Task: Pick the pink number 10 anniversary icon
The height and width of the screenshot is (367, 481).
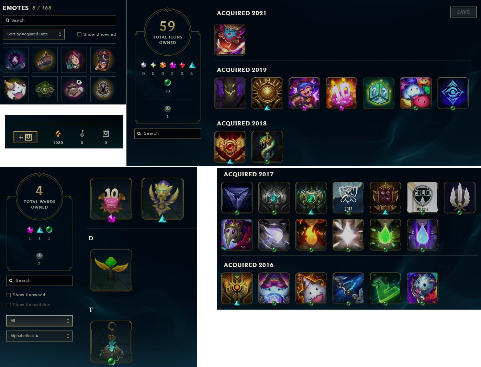Action: click(x=342, y=93)
